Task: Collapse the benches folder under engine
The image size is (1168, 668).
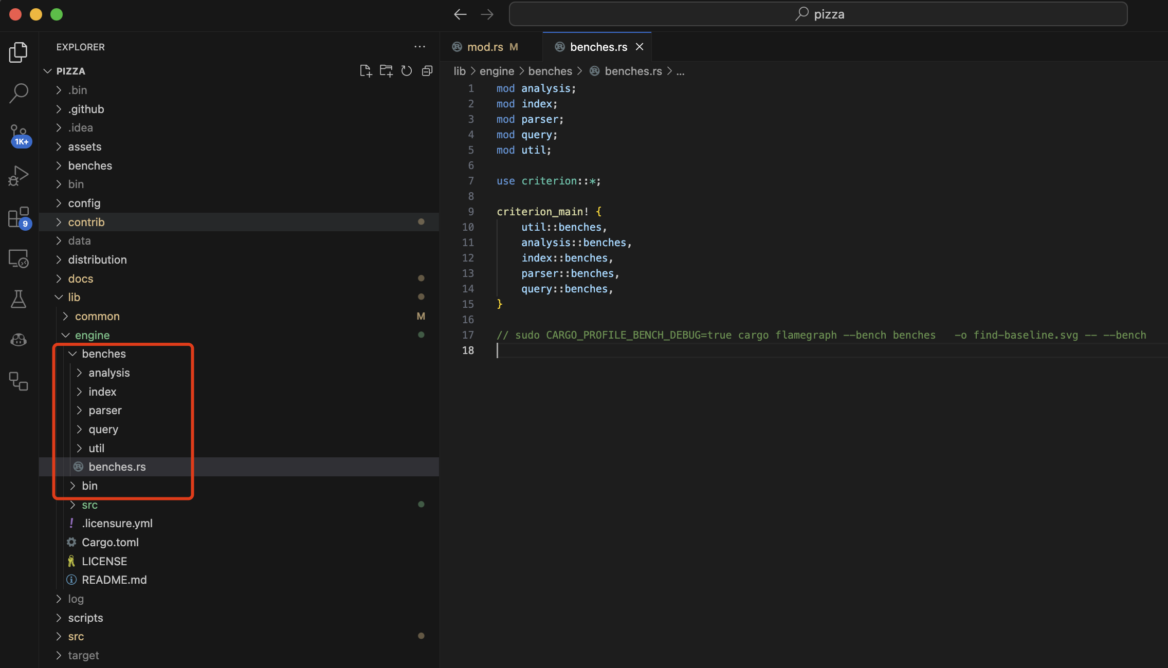Action: [239, 354]
